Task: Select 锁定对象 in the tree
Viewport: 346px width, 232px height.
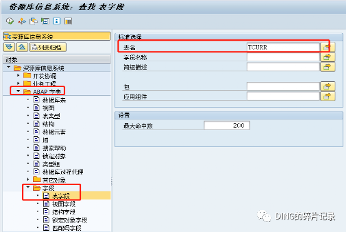Action: click(54, 156)
